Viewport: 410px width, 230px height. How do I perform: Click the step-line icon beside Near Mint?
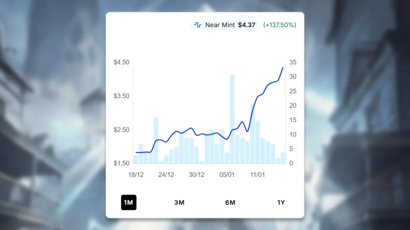click(x=198, y=25)
